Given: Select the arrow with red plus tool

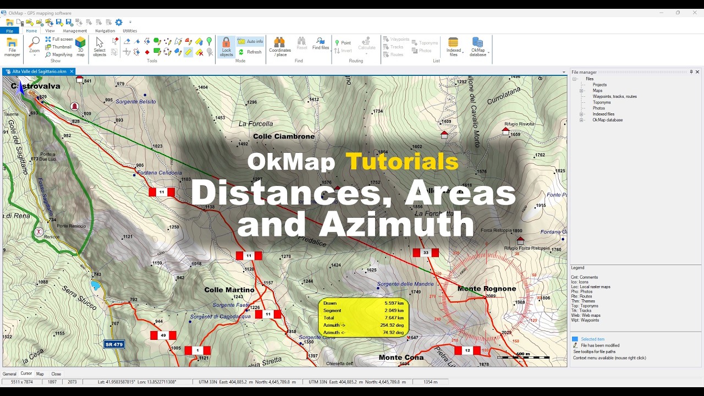Looking at the screenshot, I should [115, 41].
